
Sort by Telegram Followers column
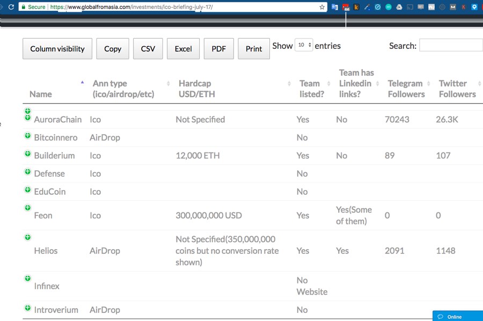pos(406,89)
